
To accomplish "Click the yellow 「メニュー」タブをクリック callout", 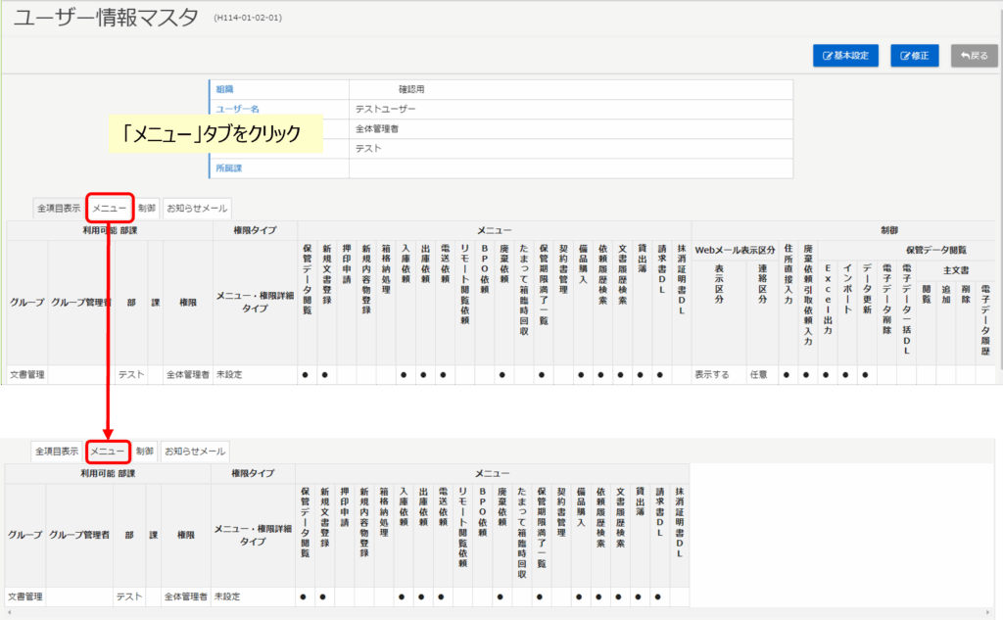I will coord(216,134).
